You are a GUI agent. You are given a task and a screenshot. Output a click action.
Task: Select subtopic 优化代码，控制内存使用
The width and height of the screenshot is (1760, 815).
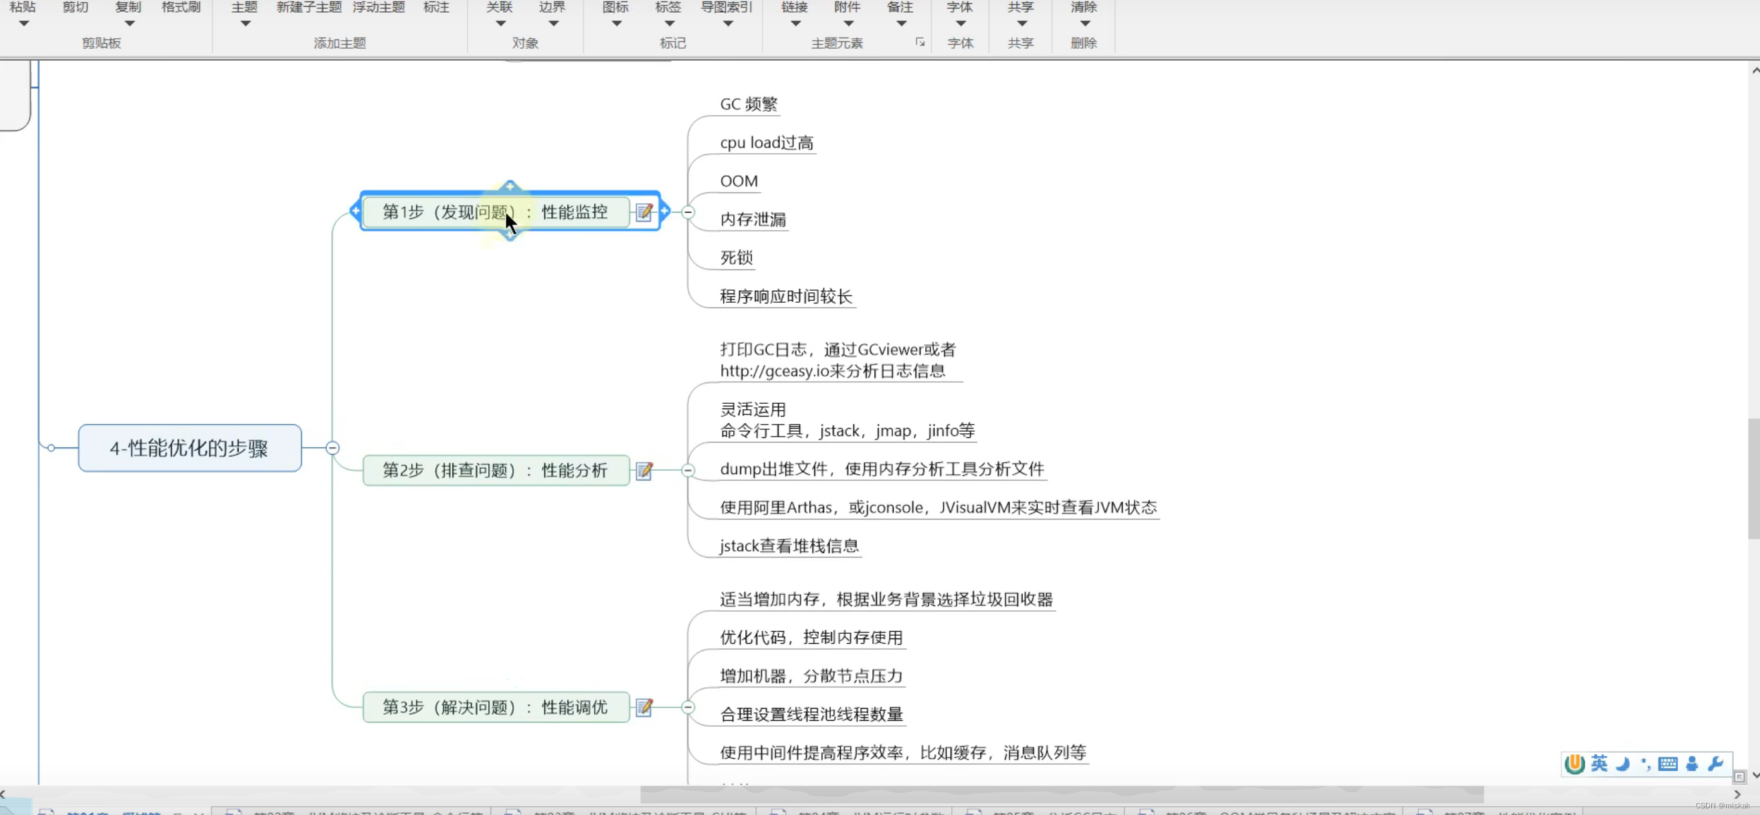coord(811,638)
